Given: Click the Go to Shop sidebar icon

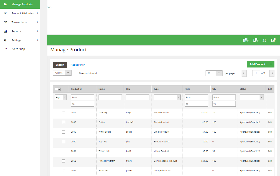Looking at the screenshot, I should [5, 49].
